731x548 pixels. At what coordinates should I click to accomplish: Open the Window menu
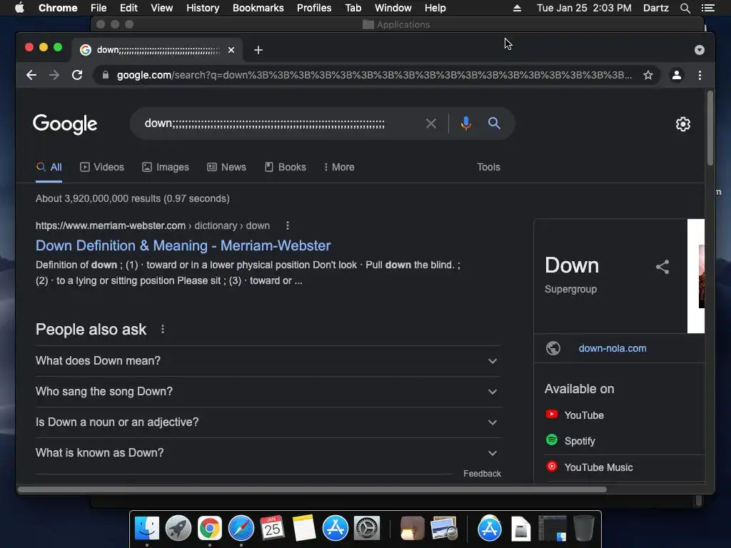[x=393, y=8]
